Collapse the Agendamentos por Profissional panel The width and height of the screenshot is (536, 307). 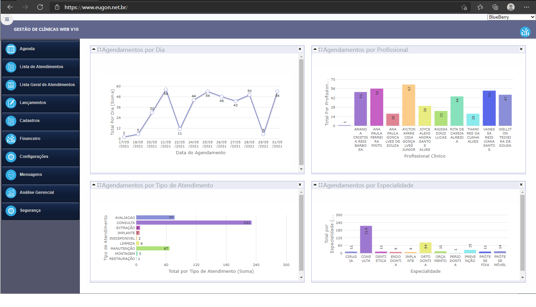coord(315,49)
